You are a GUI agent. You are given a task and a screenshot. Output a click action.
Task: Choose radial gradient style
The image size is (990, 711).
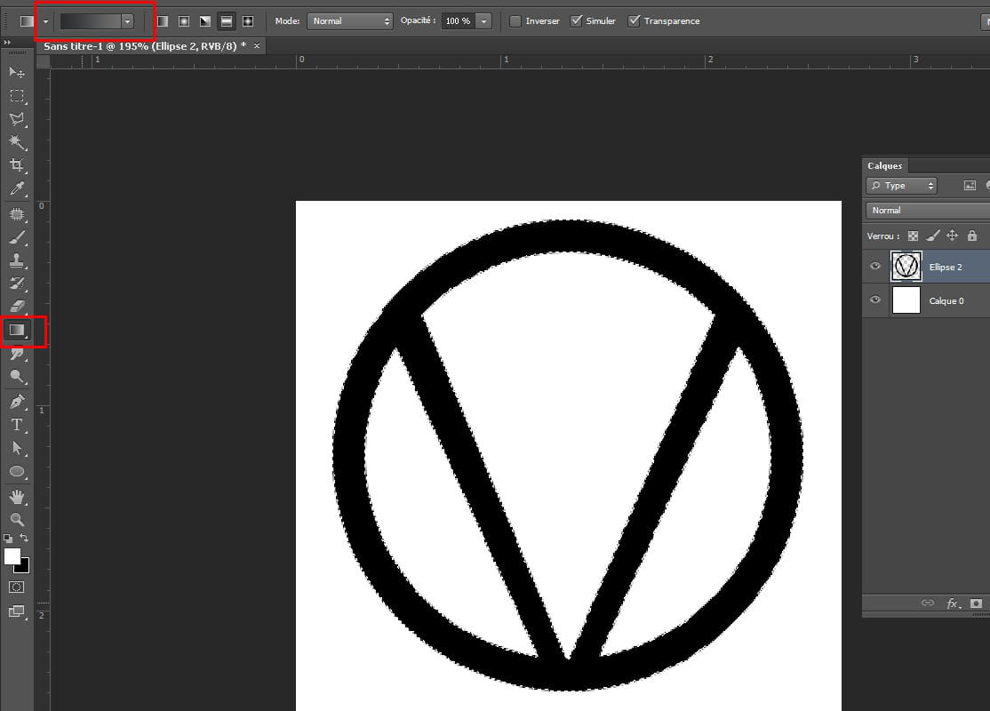[x=184, y=21]
